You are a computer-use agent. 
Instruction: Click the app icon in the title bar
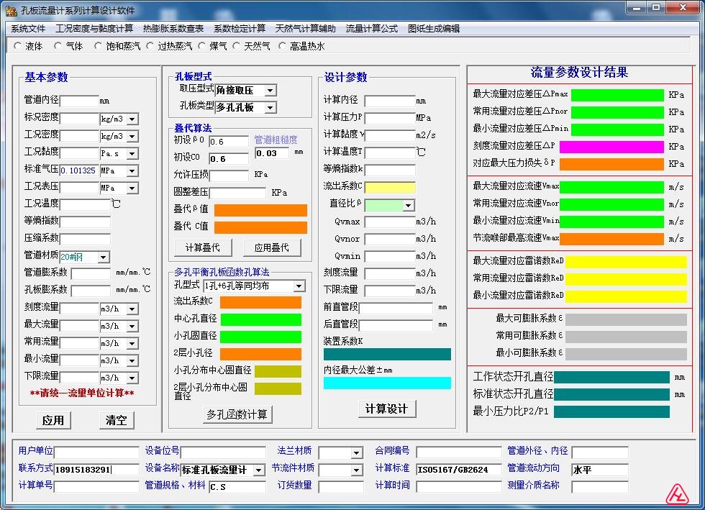click(11, 10)
